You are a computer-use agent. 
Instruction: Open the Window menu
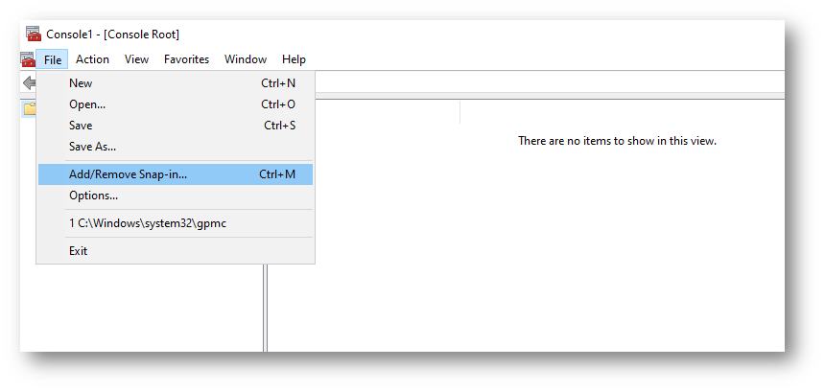pyautogui.click(x=246, y=59)
